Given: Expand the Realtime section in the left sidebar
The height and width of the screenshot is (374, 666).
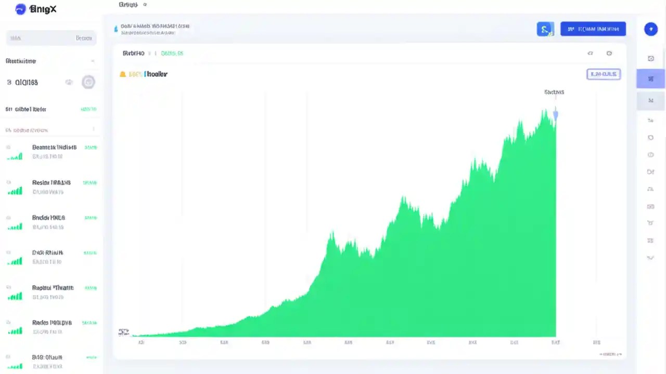Looking at the screenshot, I should pos(93,61).
